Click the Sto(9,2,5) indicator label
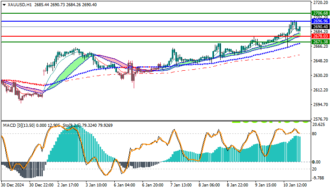The width and height of the screenshot is (331, 190). 72,125
